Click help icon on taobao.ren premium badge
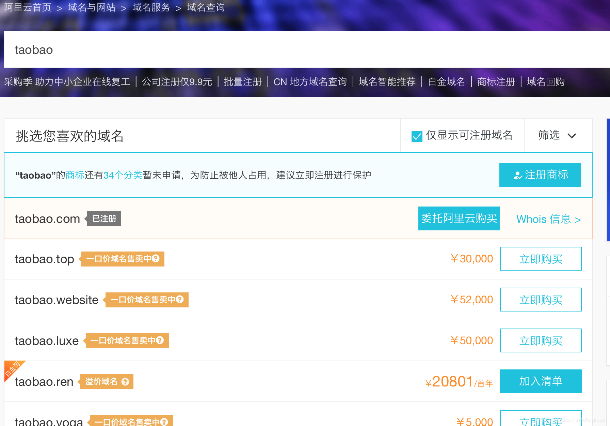This screenshot has height=426, width=610. coord(125,382)
